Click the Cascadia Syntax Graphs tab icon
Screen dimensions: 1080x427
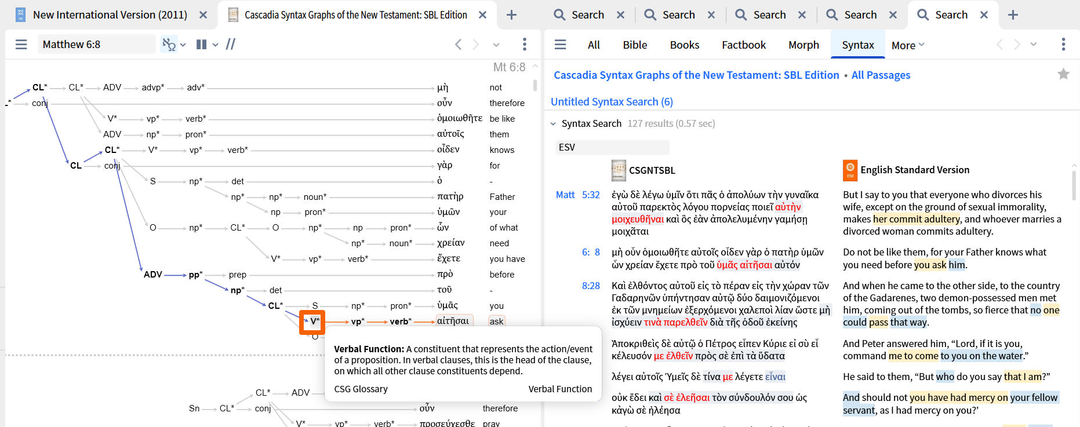click(233, 15)
